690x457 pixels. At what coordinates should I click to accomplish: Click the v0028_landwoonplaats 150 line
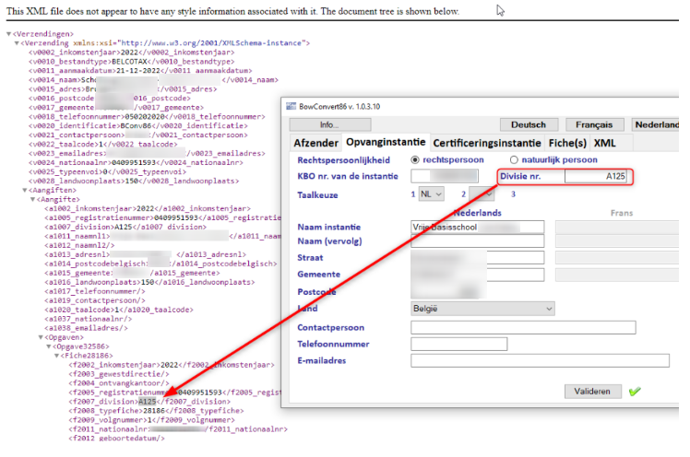click(x=134, y=181)
